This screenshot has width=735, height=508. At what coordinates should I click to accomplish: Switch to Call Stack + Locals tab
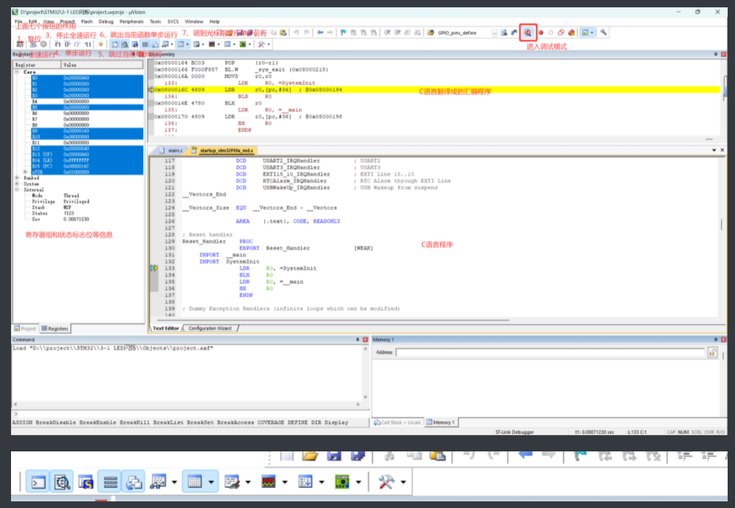(398, 423)
